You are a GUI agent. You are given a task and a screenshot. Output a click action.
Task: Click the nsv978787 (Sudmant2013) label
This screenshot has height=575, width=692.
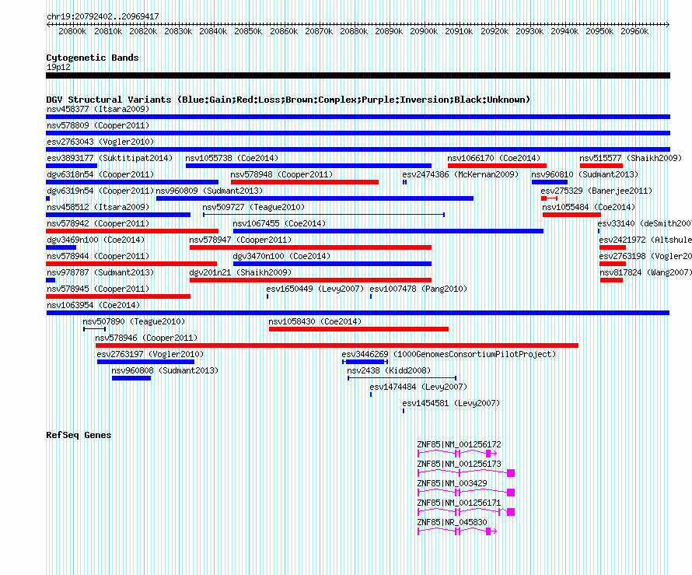pyautogui.click(x=100, y=272)
